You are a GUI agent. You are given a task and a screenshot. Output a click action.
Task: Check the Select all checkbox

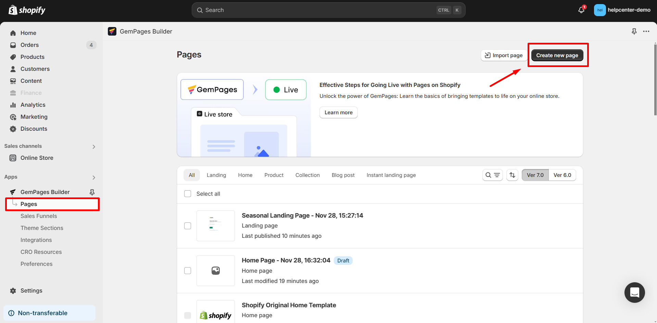188,194
